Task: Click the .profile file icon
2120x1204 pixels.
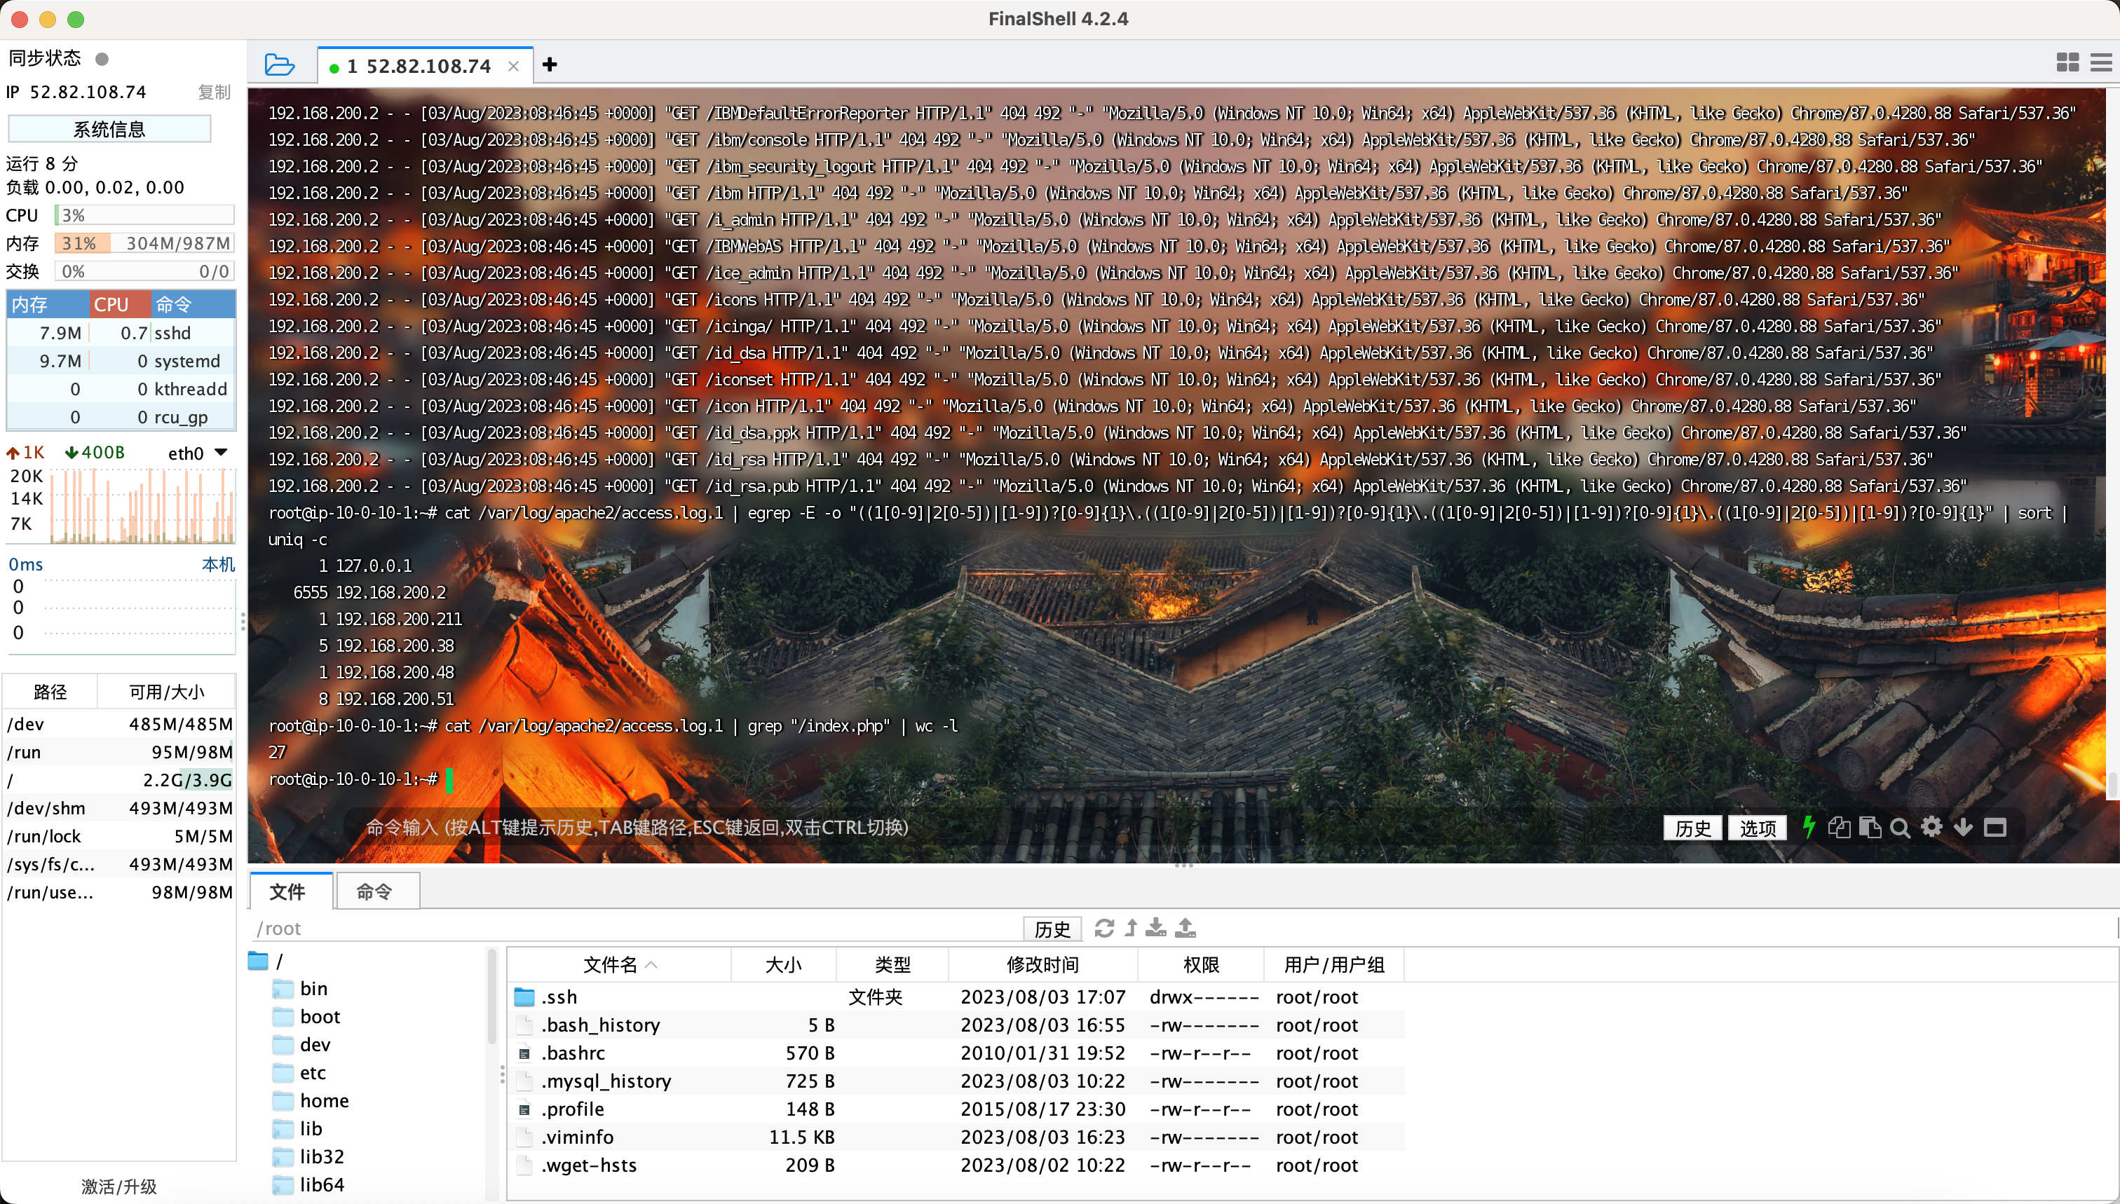Action: coord(524,1109)
